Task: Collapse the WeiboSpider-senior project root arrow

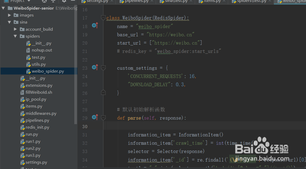Action: point(3,8)
